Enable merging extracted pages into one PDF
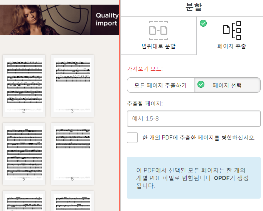Image resolution: width=263 pixels, height=211 pixels. click(x=132, y=138)
